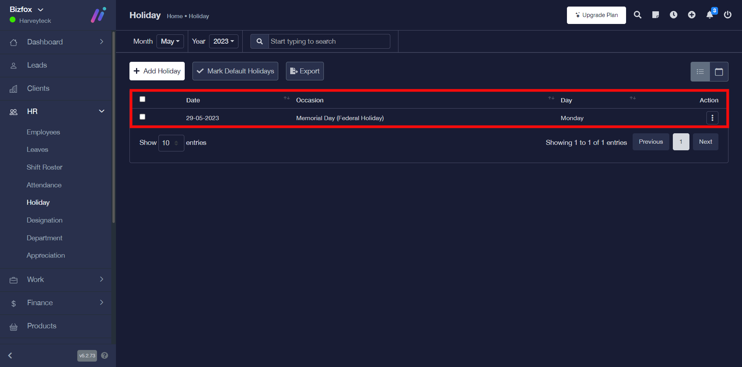Open the notifications bell icon
Screen dimensions: 742x367
(710, 15)
